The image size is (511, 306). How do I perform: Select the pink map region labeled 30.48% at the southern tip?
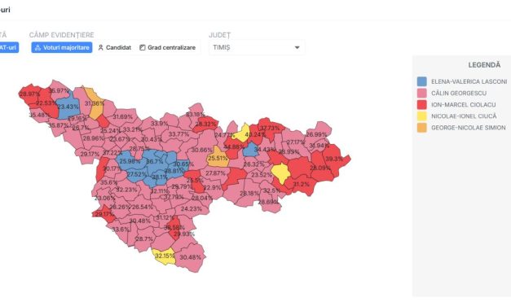click(x=190, y=257)
